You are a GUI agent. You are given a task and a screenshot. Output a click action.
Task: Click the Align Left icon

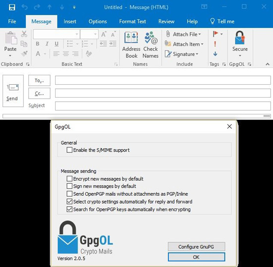click(56, 53)
